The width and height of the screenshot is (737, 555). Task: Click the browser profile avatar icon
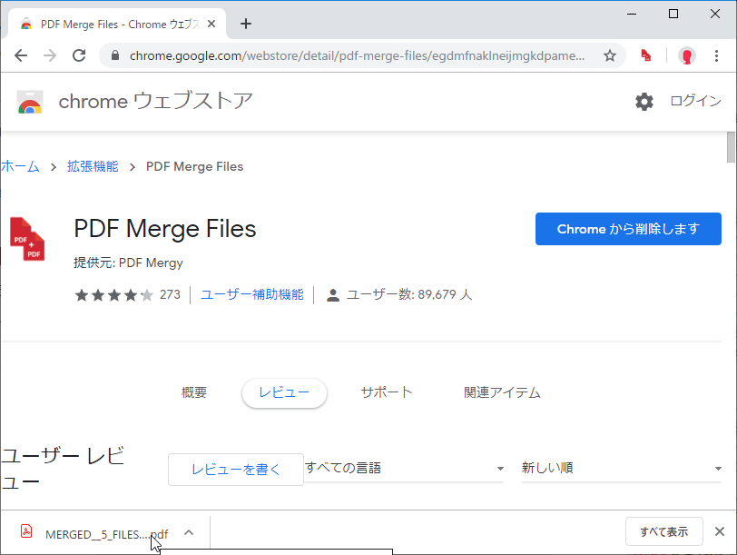click(x=687, y=55)
